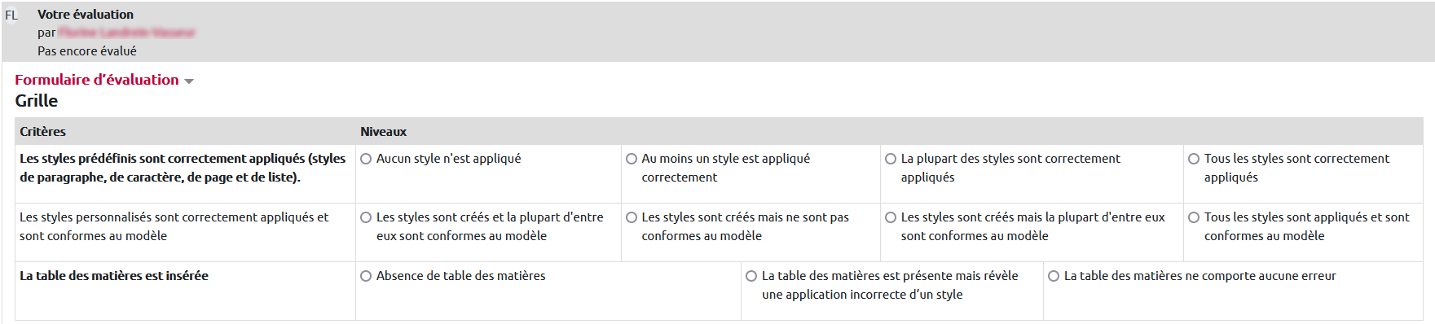This screenshot has width=1435, height=324.
Task: Click the 'Critères' column header
Action: click(x=43, y=131)
